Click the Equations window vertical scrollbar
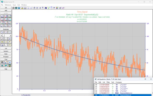The width and height of the screenshot is (153, 96). [152, 90]
